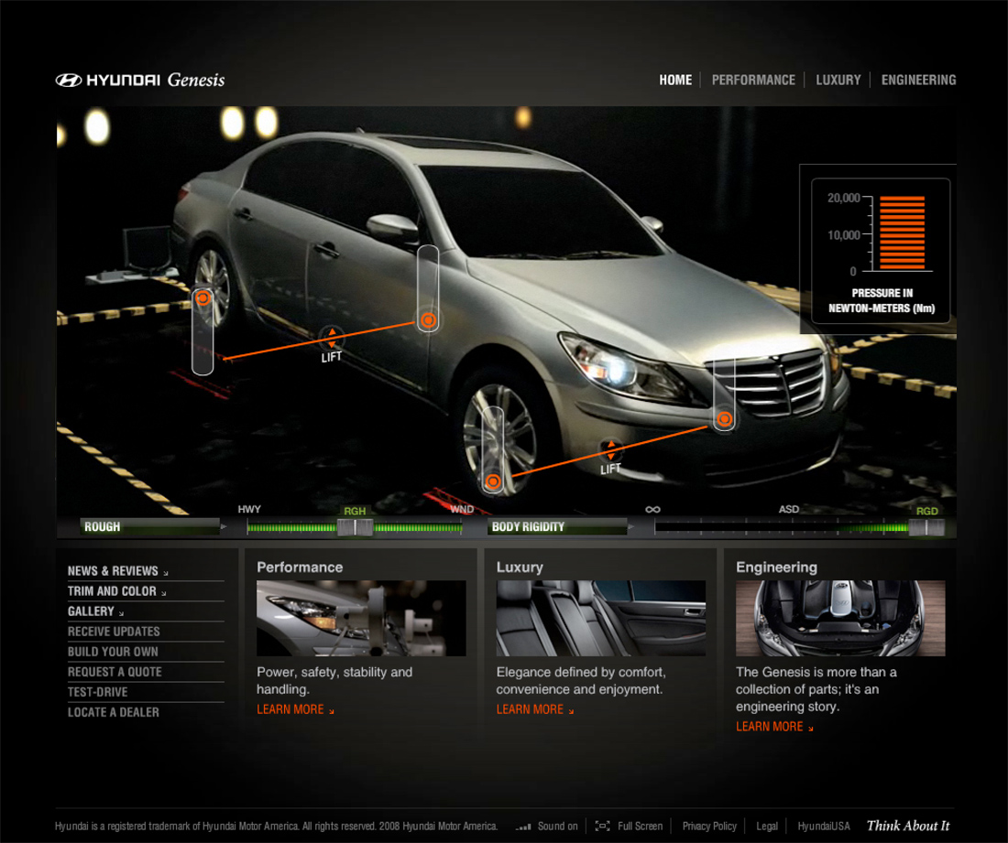
Task: Click the front wheel orange target marker
Action: coord(493,481)
